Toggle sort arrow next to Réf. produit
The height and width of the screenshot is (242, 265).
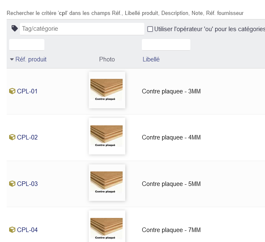coord(12,59)
